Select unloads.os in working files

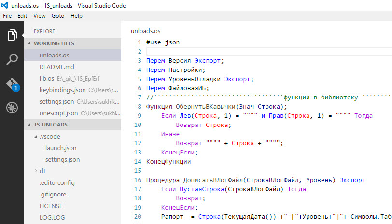click(x=73, y=55)
